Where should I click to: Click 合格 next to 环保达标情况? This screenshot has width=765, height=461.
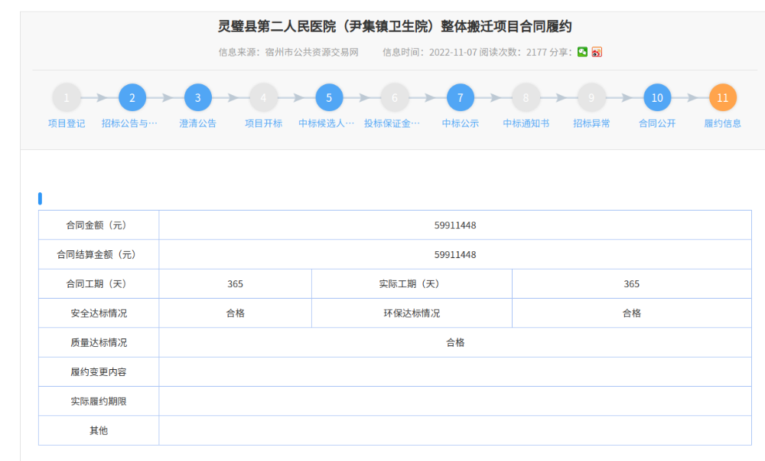click(631, 313)
